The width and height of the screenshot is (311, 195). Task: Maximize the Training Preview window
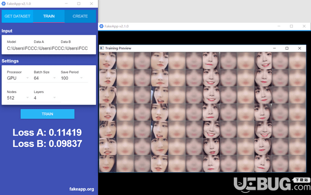click(x=287, y=48)
